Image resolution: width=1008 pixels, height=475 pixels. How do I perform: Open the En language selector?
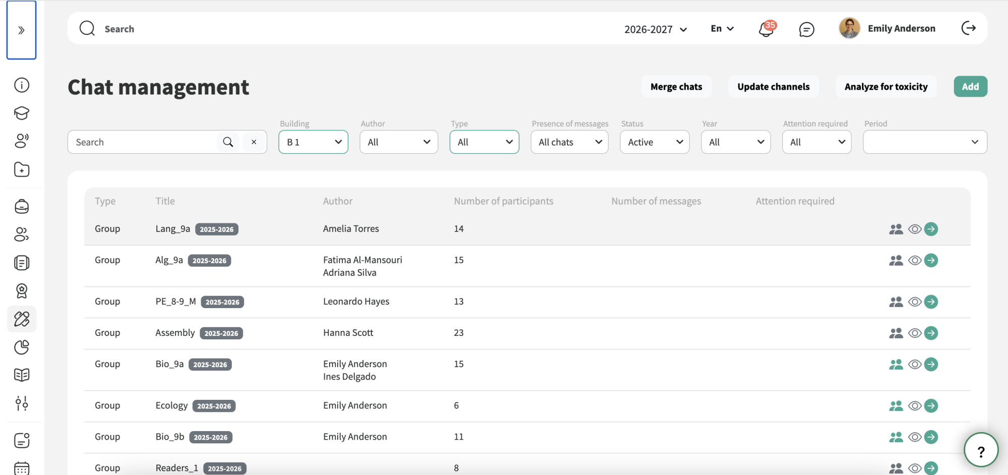[722, 29]
